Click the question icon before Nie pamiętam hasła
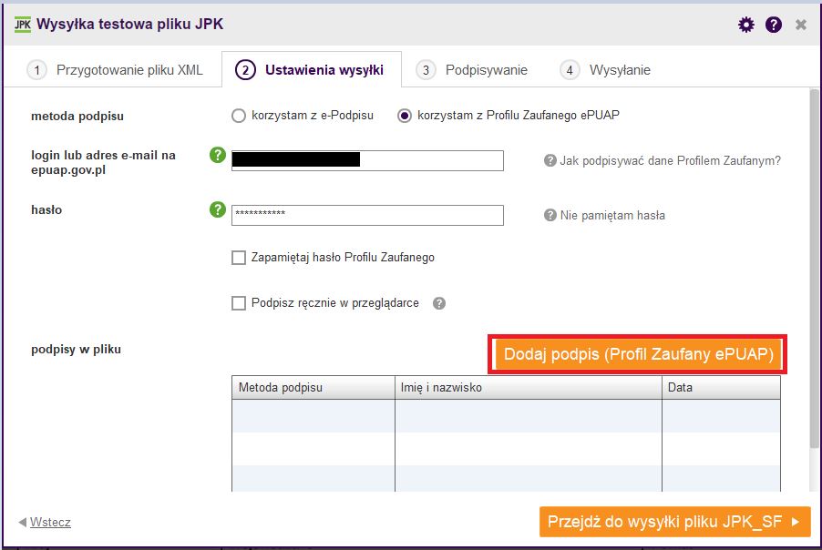The image size is (822, 550). tap(550, 215)
